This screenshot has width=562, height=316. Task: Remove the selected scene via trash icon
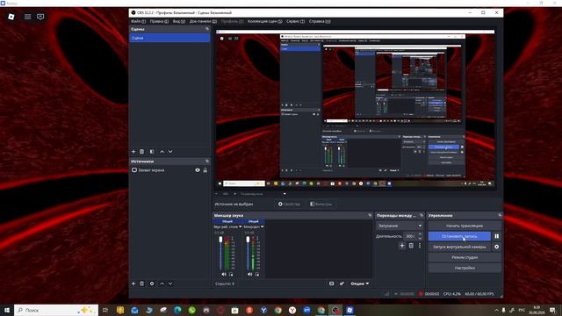(142, 152)
